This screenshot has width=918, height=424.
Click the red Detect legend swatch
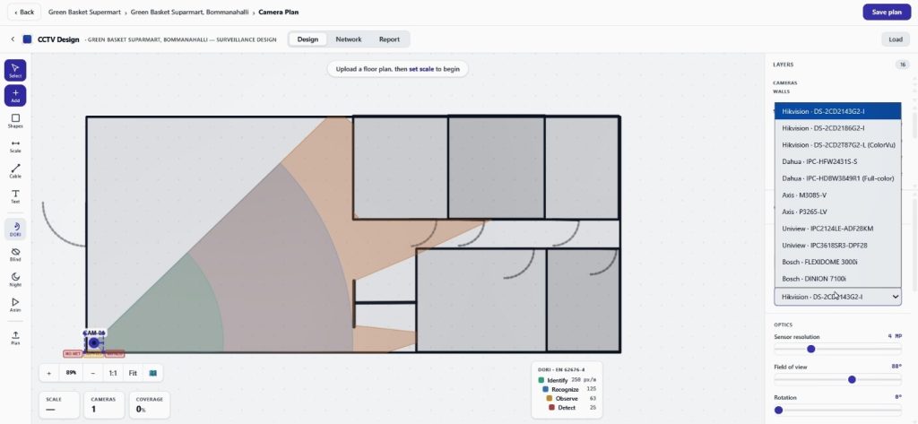[x=552, y=407]
